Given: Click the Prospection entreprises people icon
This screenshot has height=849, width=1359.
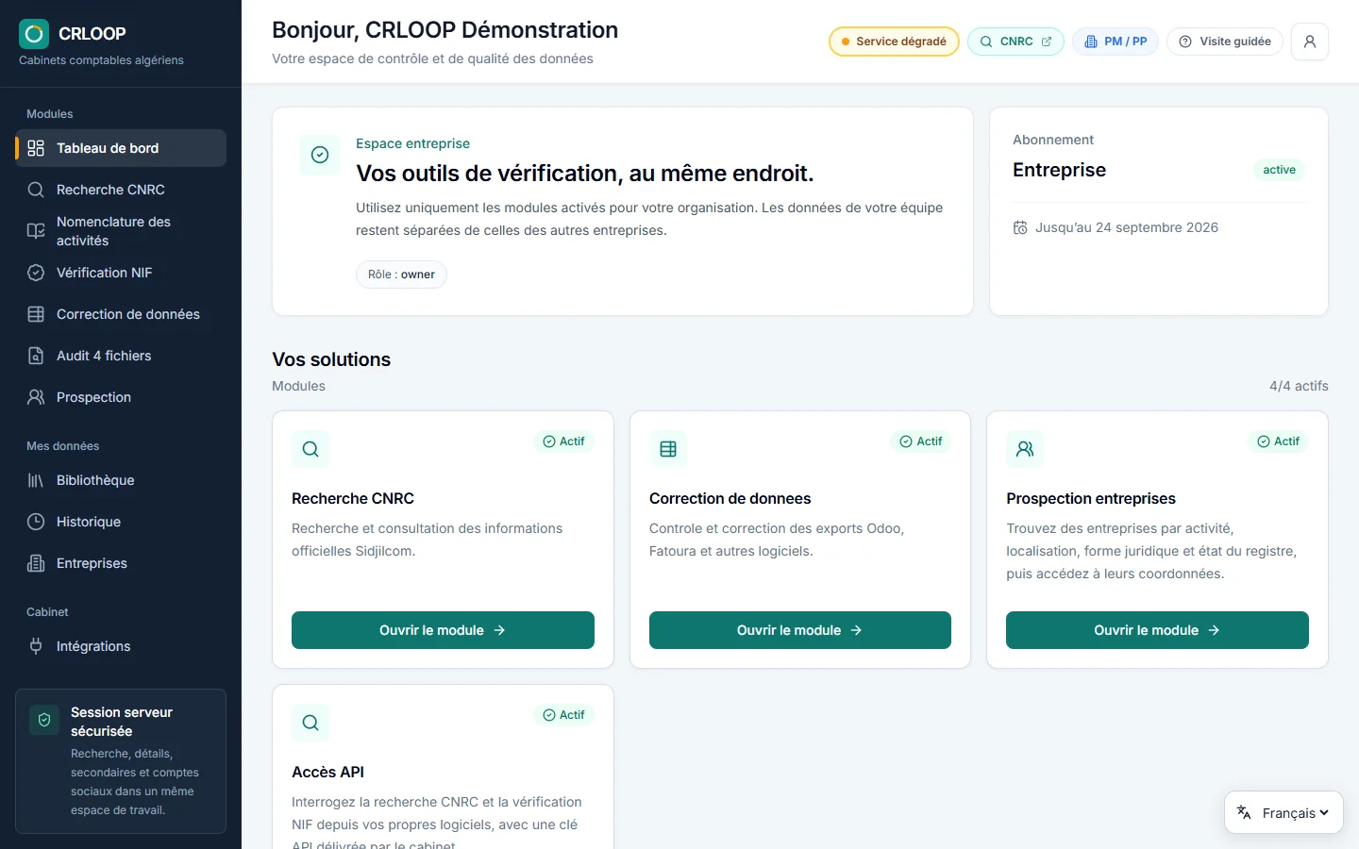Looking at the screenshot, I should (x=1025, y=449).
